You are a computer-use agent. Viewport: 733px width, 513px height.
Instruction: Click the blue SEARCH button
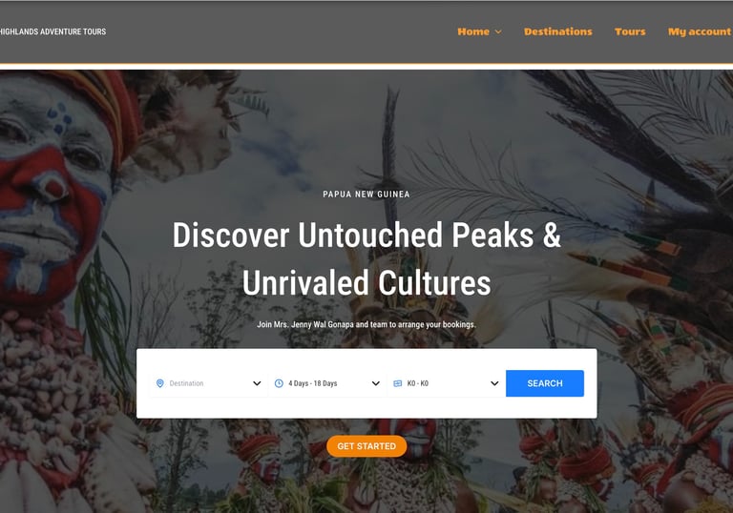tap(545, 383)
